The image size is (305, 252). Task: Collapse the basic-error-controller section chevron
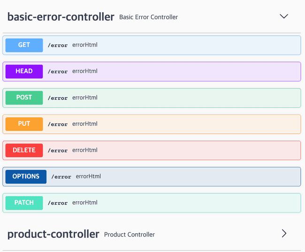pyautogui.click(x=283, y=16)
